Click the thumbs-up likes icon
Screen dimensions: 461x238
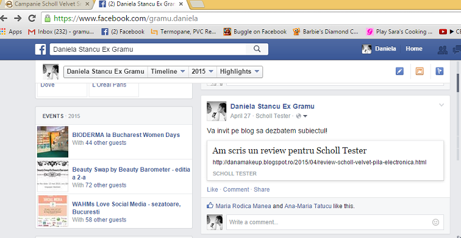coord(210,206)
